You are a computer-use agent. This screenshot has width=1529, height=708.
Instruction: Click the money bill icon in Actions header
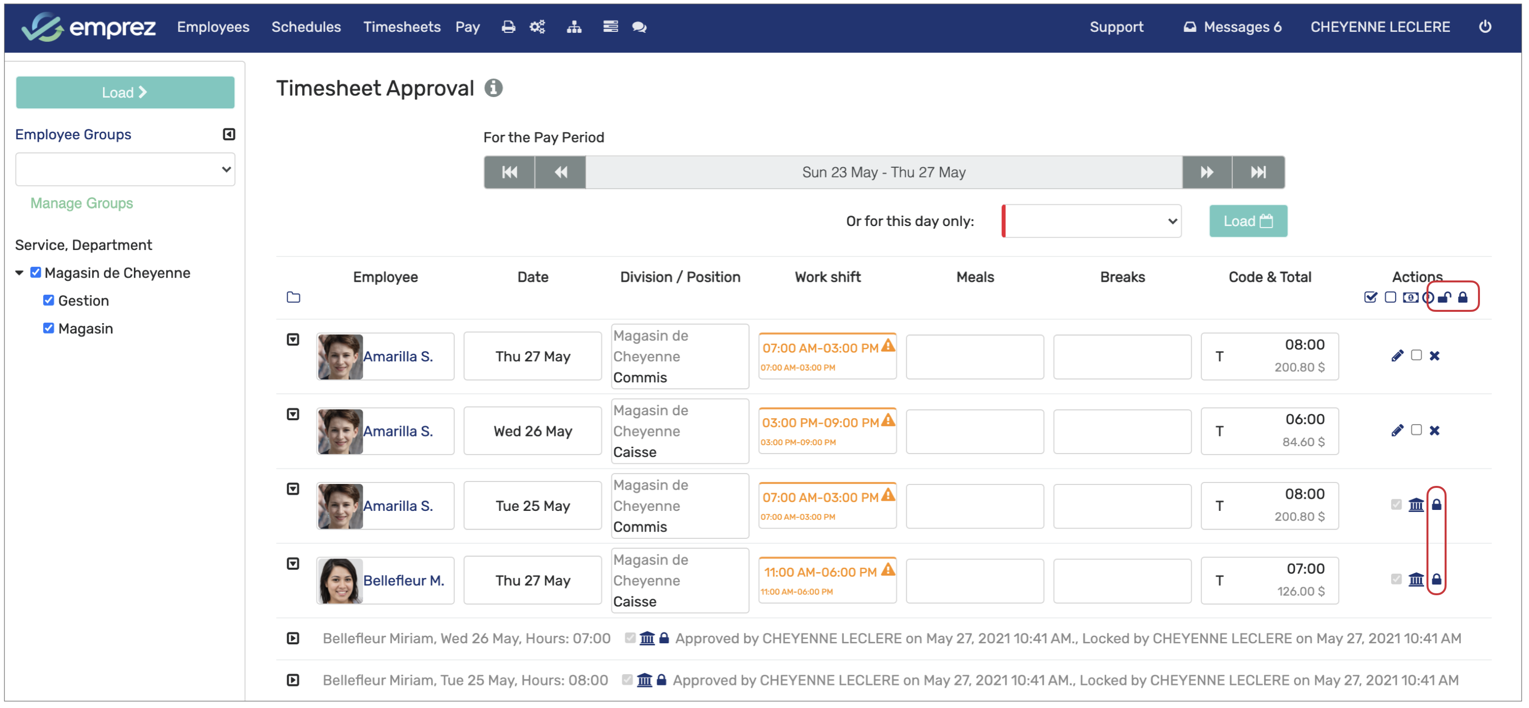click(1410, 297)
